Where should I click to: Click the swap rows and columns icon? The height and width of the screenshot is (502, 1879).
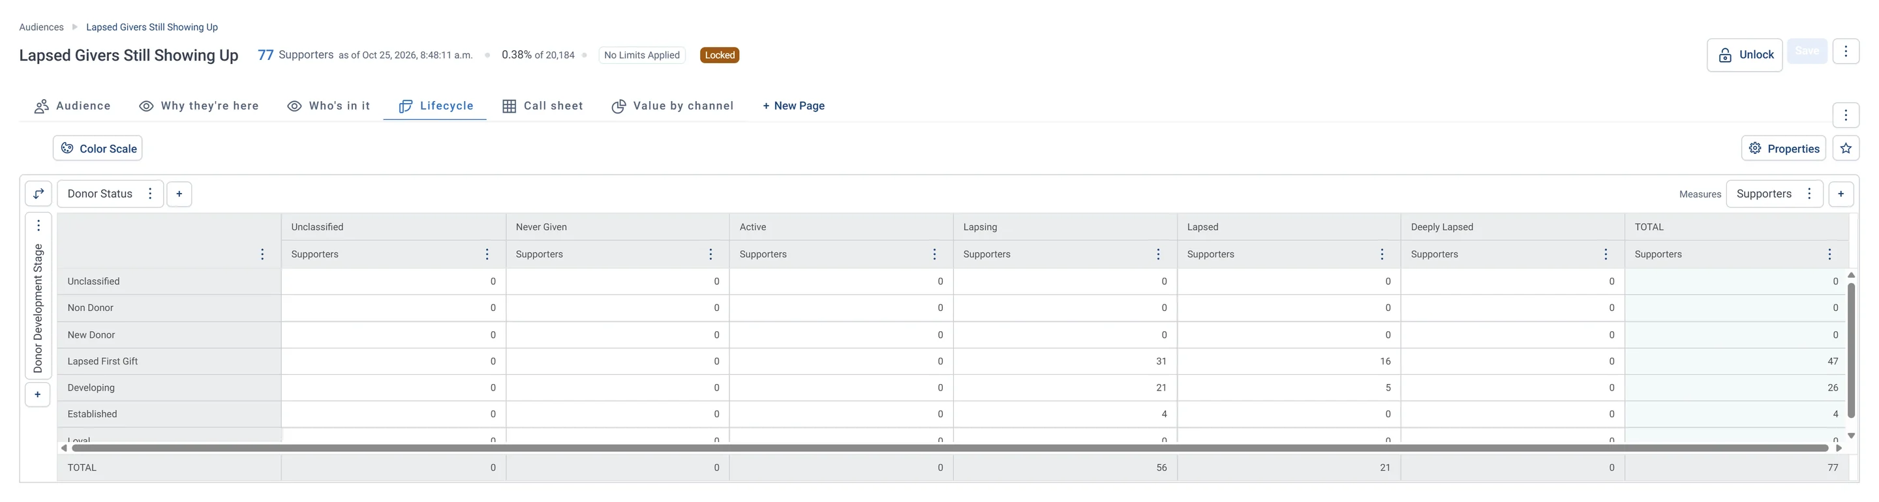(x=38, y=194)
